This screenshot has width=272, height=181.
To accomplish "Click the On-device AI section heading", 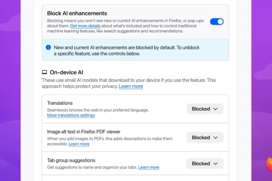I will coord(67,72).
